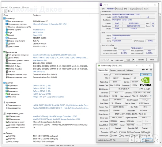Click the report page icon in toolbar
The height and width of the screenshot is (147, 162).
tap(6, 11)
